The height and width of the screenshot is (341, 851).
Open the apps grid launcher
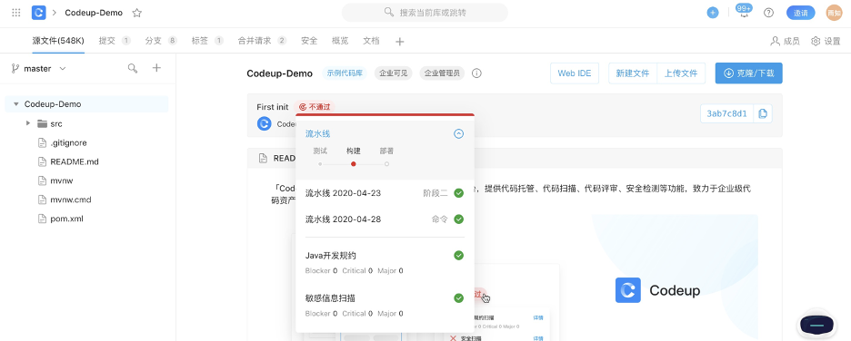(16, 13)
